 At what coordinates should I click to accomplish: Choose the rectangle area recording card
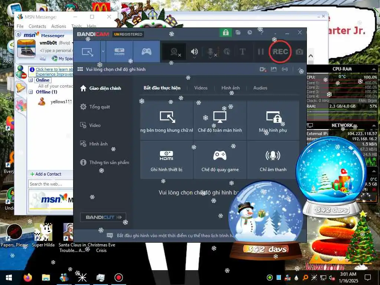tap(167, 121)
